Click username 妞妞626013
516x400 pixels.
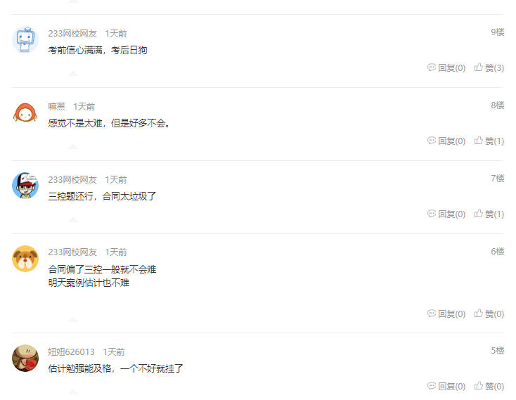[71, 352]
